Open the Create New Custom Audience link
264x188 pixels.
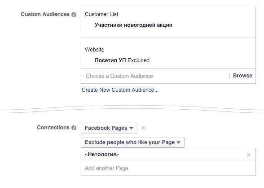point(120,90)
